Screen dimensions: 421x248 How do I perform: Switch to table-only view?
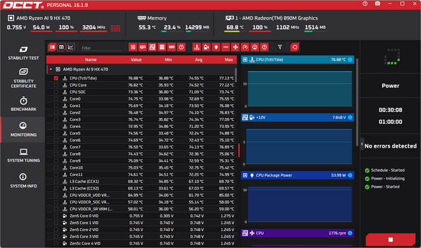click(61, 47)
